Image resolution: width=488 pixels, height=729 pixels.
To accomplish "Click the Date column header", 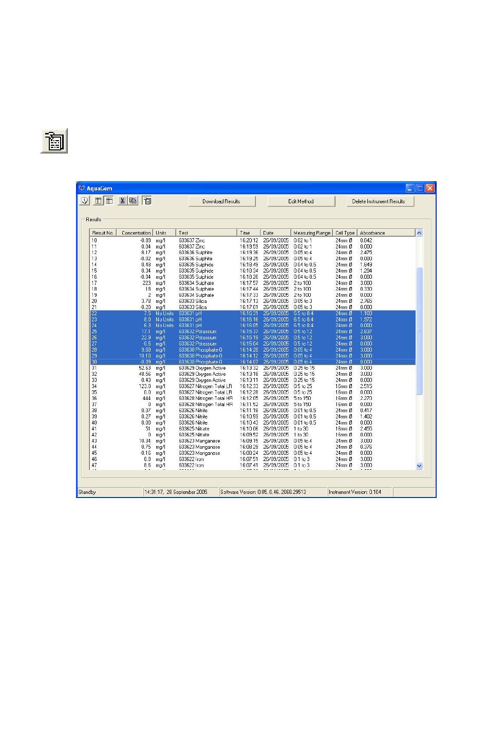I will tap(276, 233).
